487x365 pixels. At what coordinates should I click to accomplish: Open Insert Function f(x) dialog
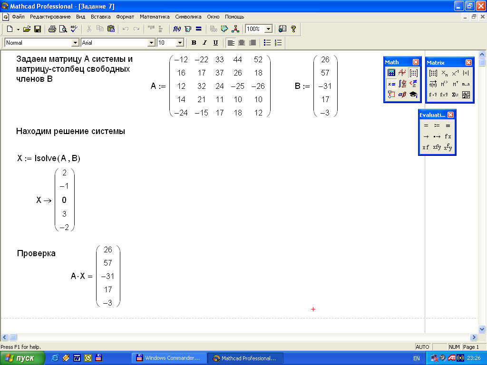click(x=177, y=29)
